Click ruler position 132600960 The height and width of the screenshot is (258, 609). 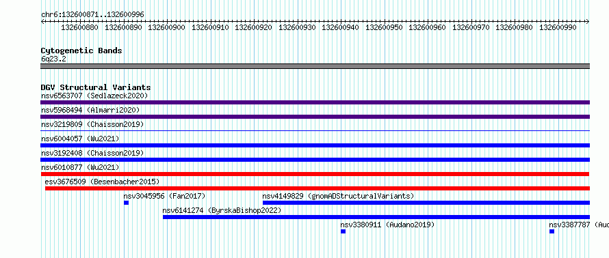coord(428,28)
